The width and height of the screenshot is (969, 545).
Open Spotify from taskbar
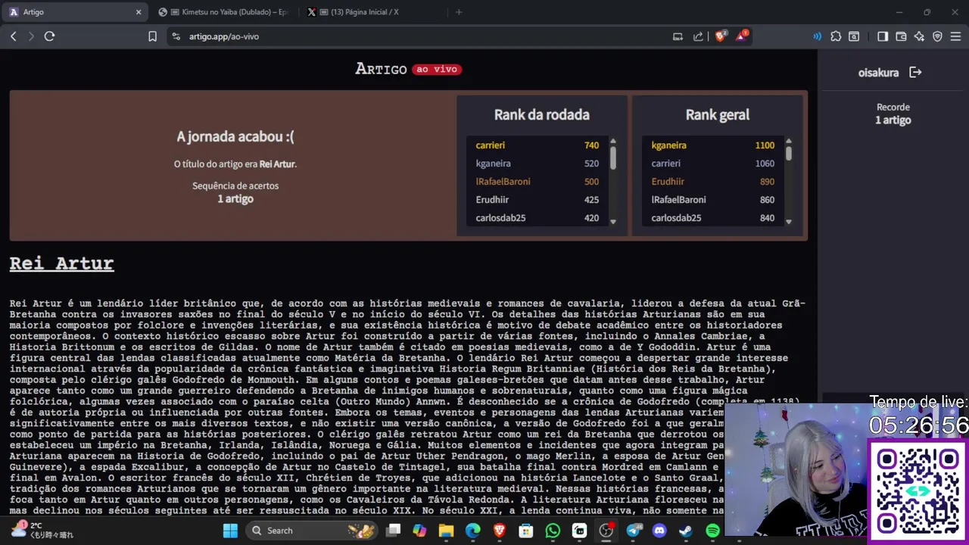coord(712,531)
